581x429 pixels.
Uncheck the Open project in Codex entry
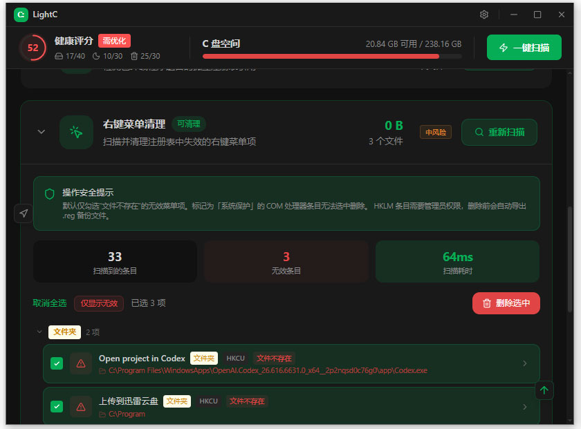pos(57,363)
